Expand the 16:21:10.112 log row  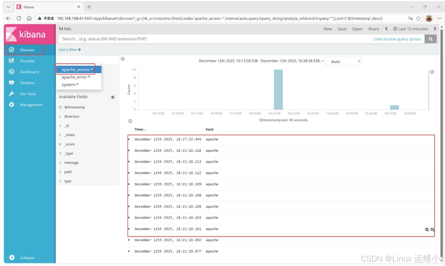[129, 173]
